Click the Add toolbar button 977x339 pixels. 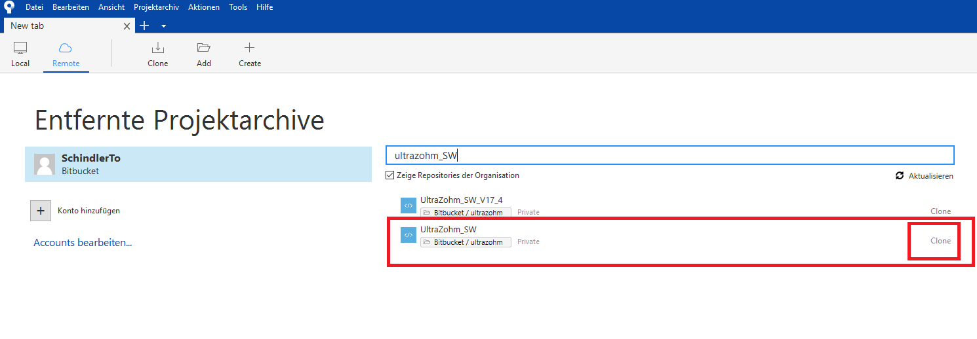pyautogui.click(x=204, y=54)
